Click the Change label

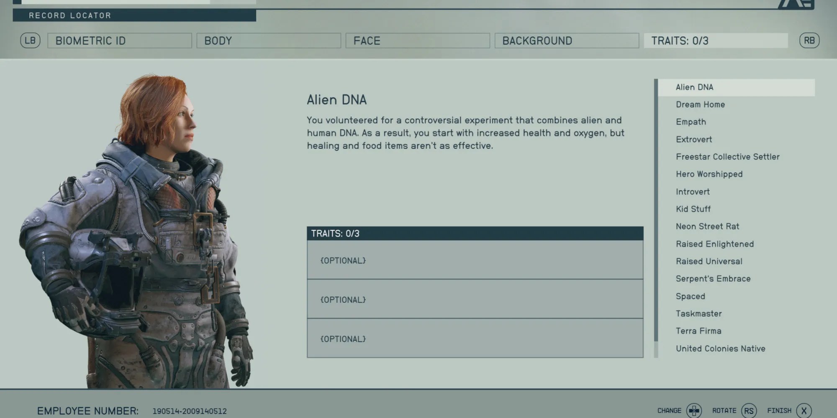pos(669,410)
